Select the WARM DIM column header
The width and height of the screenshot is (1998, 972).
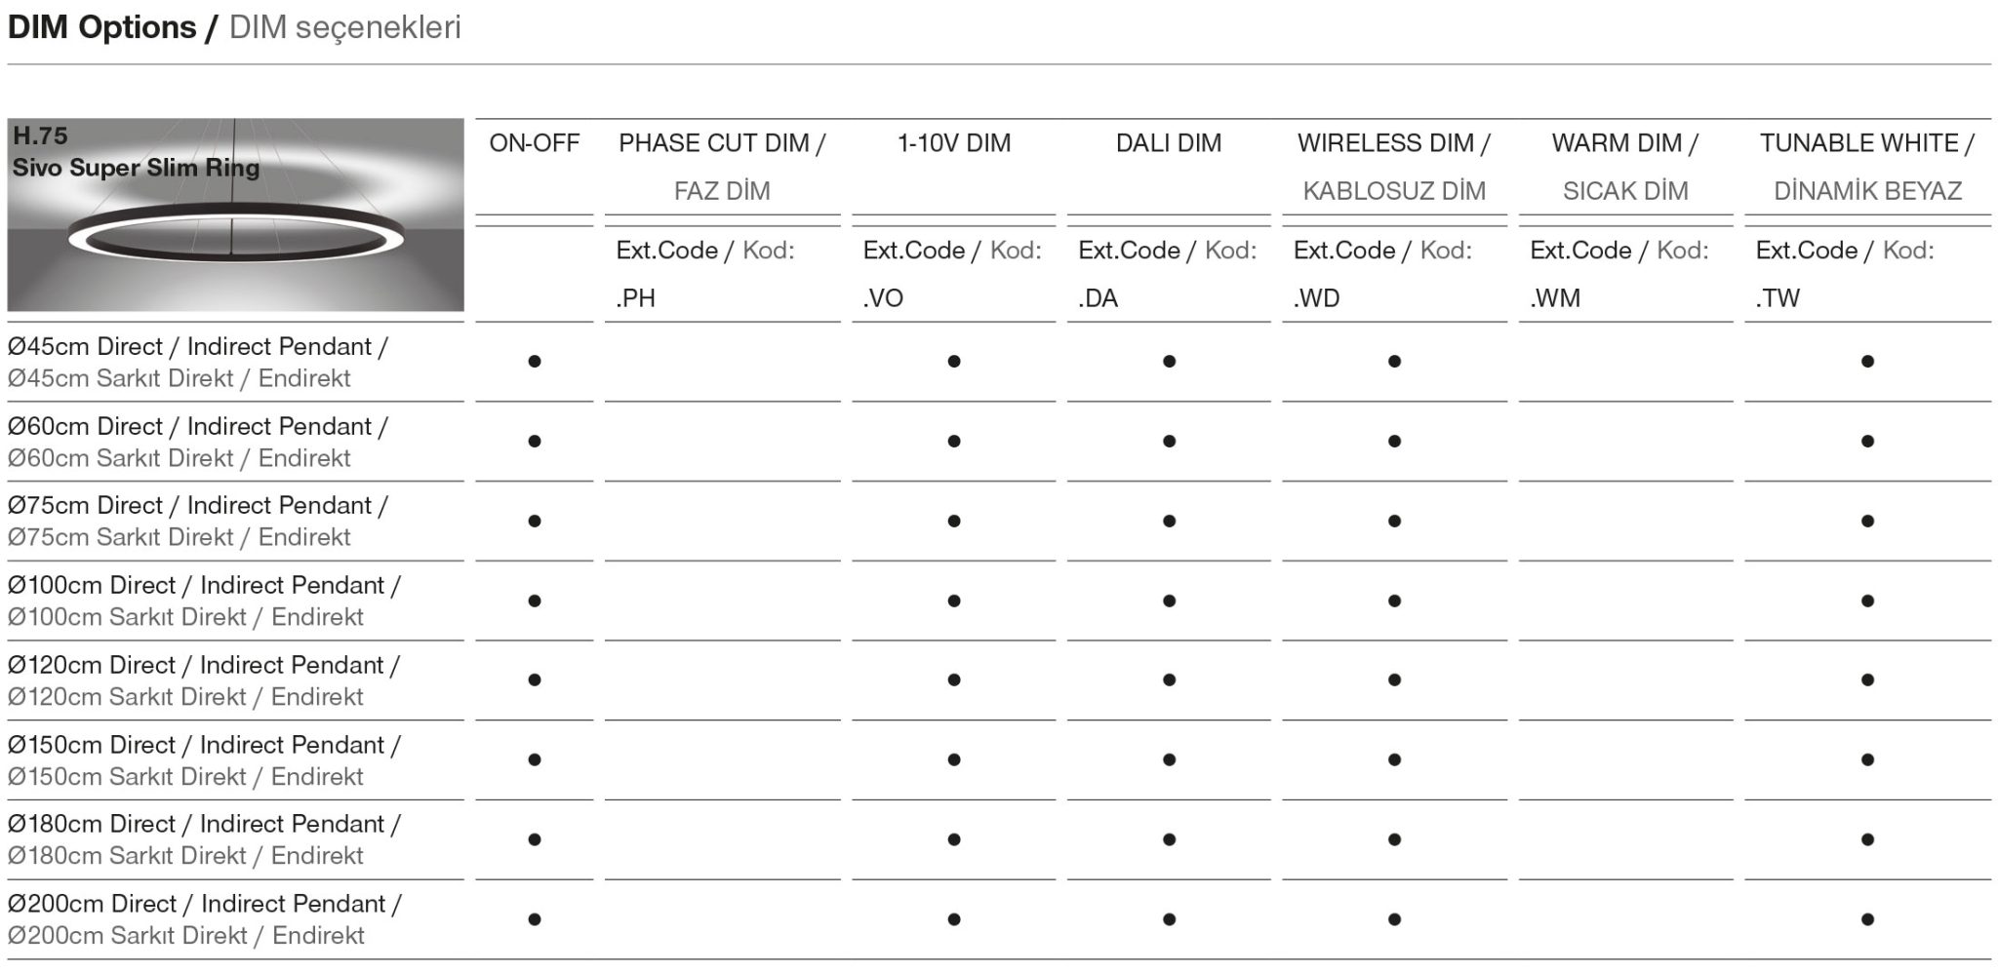point(1625,143)
